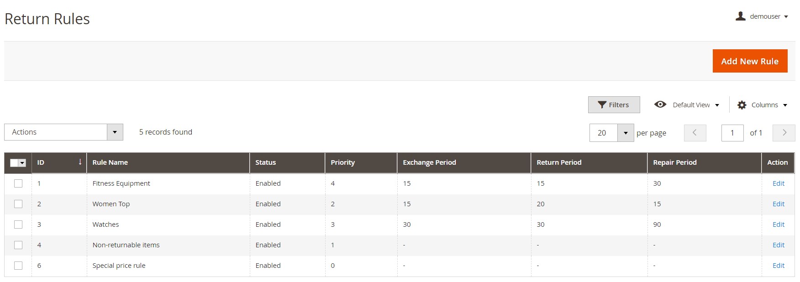This screenshot has height=282, width=800.
Task: Click the eye icon for Default View
Action: point(660,104)
